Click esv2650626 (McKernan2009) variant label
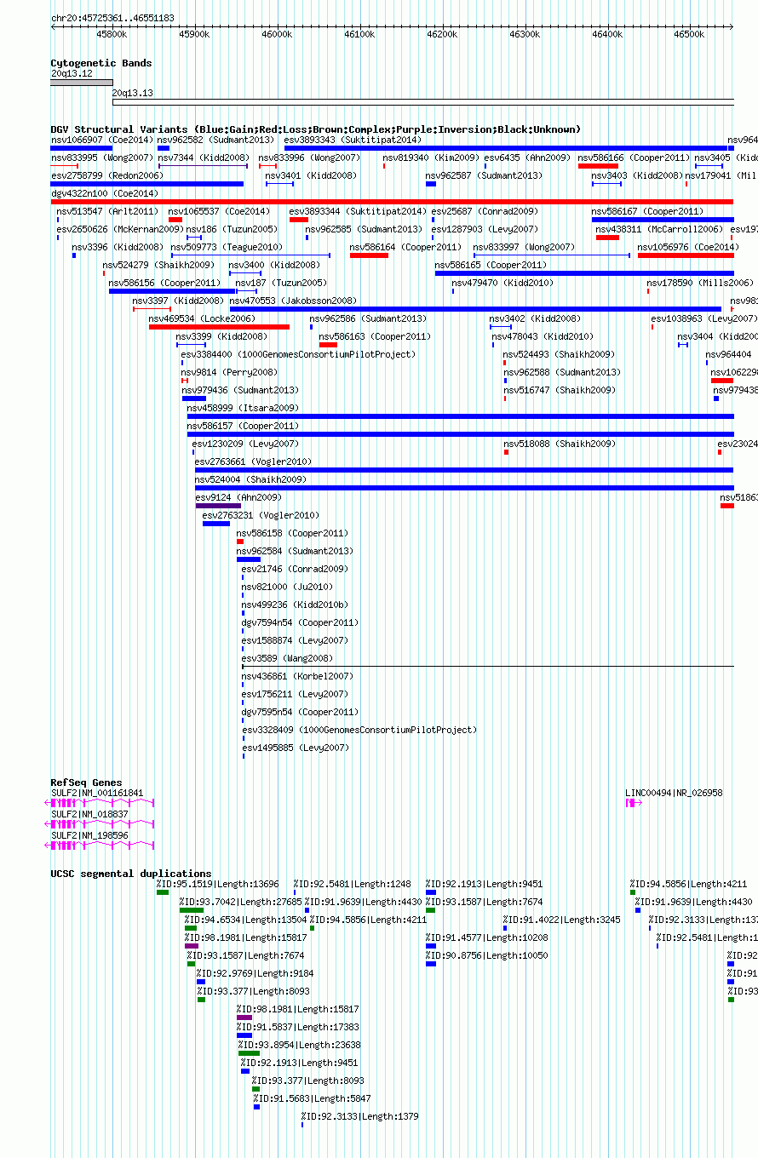Image resolution: width=758 pixels, height=1158 pixels. click(119, 229)
